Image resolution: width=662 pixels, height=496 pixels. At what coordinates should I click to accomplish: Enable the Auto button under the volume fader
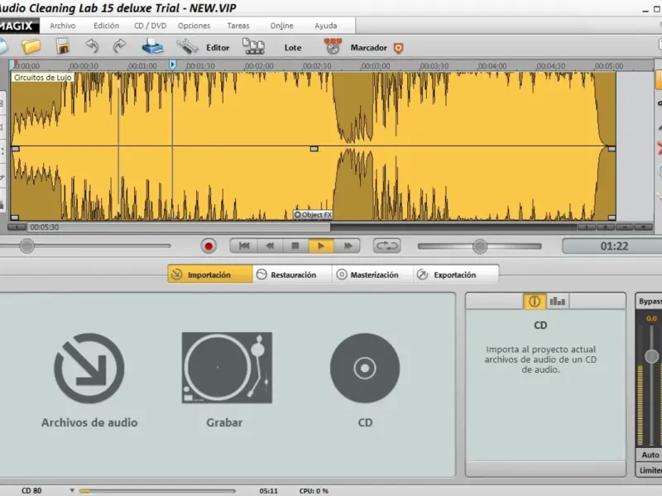pyautogui.click(x=650, y=455)
